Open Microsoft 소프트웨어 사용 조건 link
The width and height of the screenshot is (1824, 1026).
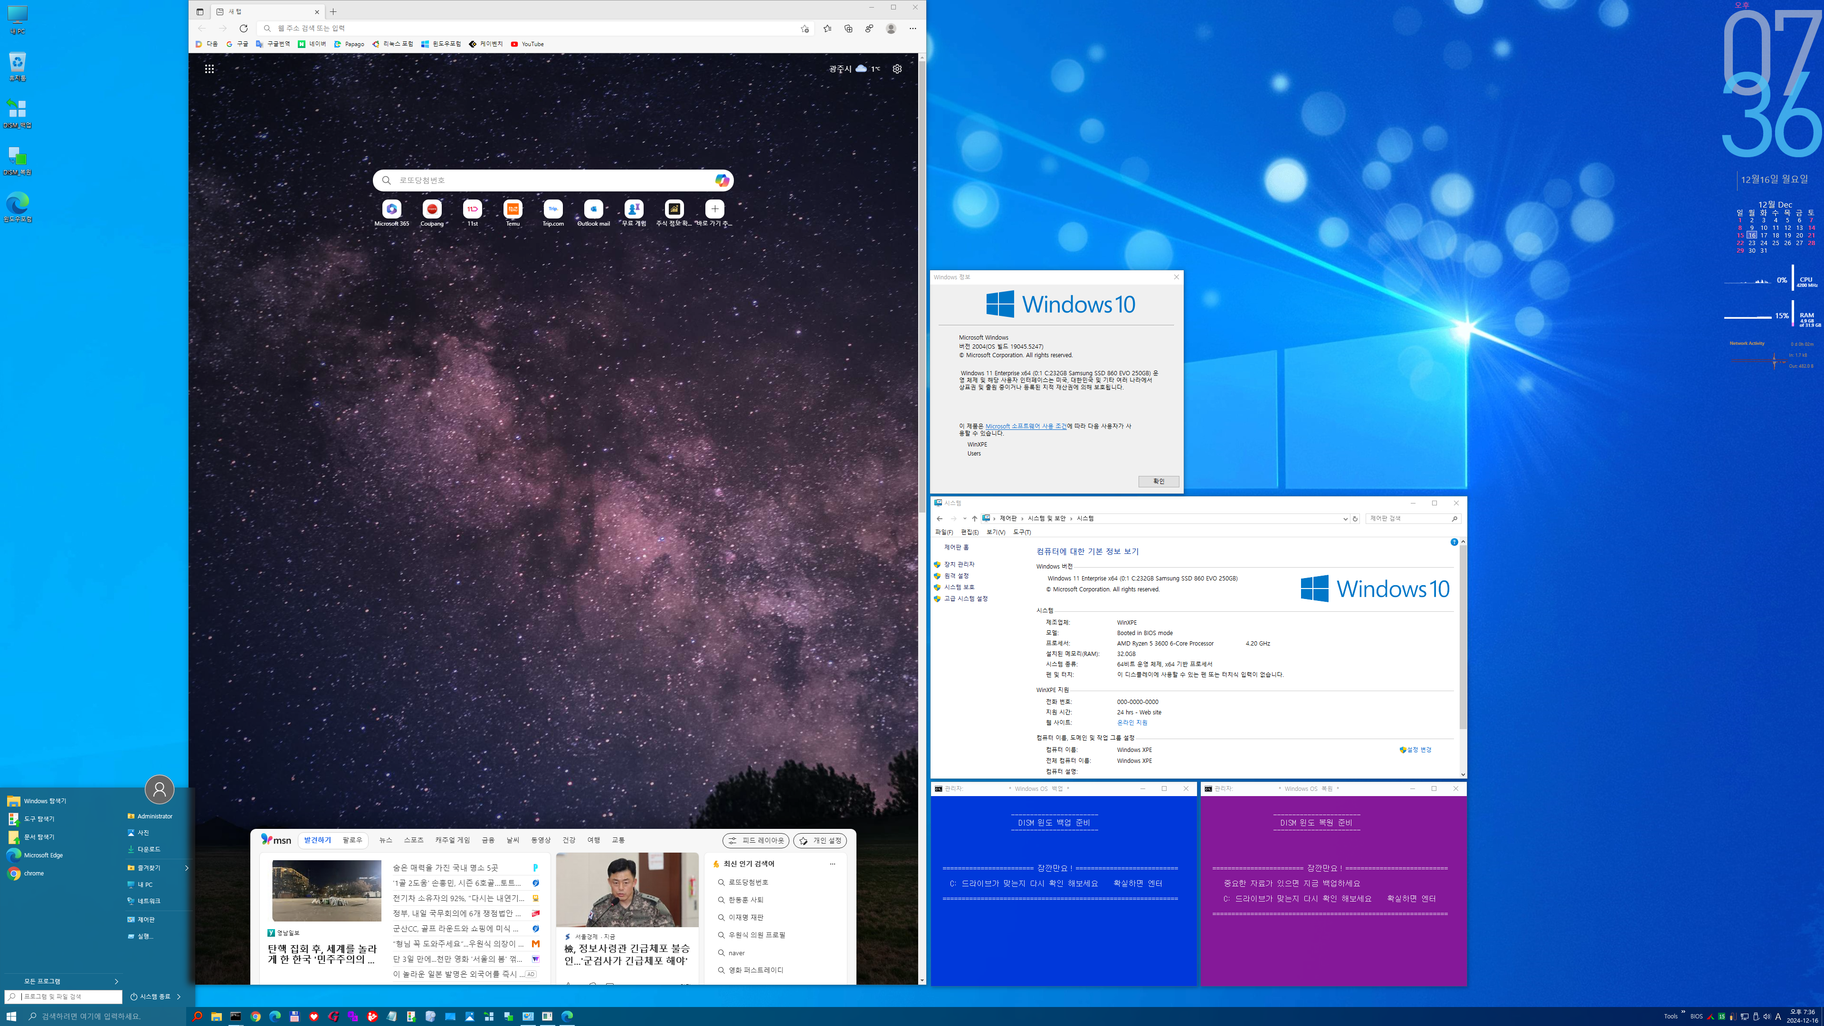1026,426
